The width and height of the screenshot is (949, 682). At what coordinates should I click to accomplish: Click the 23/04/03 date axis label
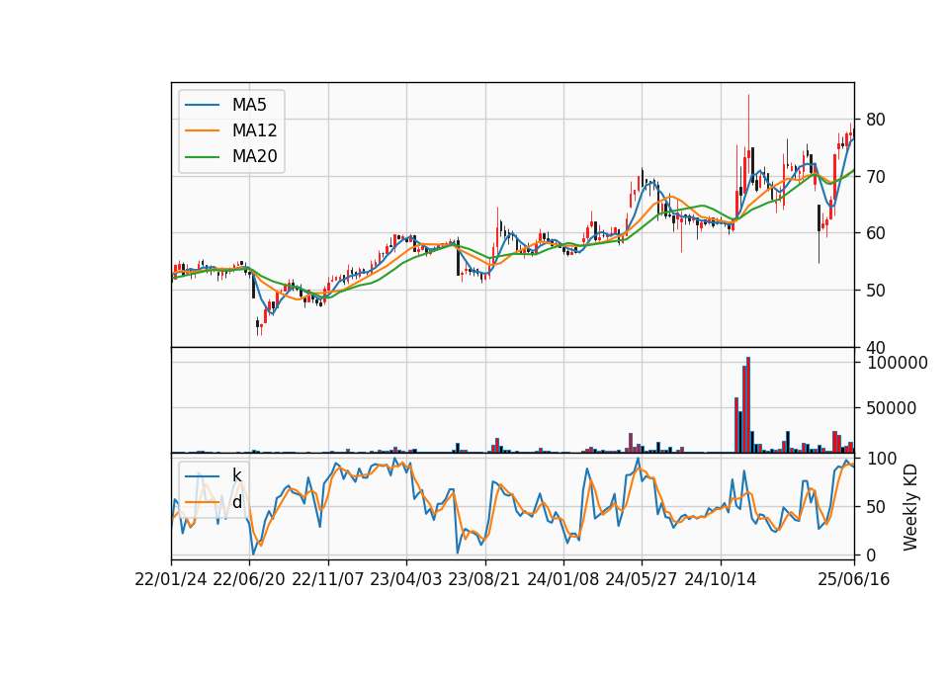click(x=406, y=580)
